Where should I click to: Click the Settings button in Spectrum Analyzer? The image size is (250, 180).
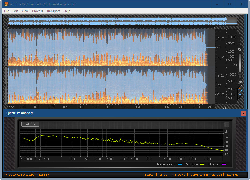(x=30, y=124)
